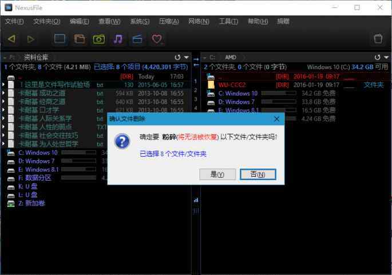
Task: Click WU-CCC2 yellow folder icon
Action: [x=211, y=85]
